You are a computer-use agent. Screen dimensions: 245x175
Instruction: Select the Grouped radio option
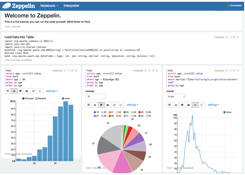[x=28, y=98]
